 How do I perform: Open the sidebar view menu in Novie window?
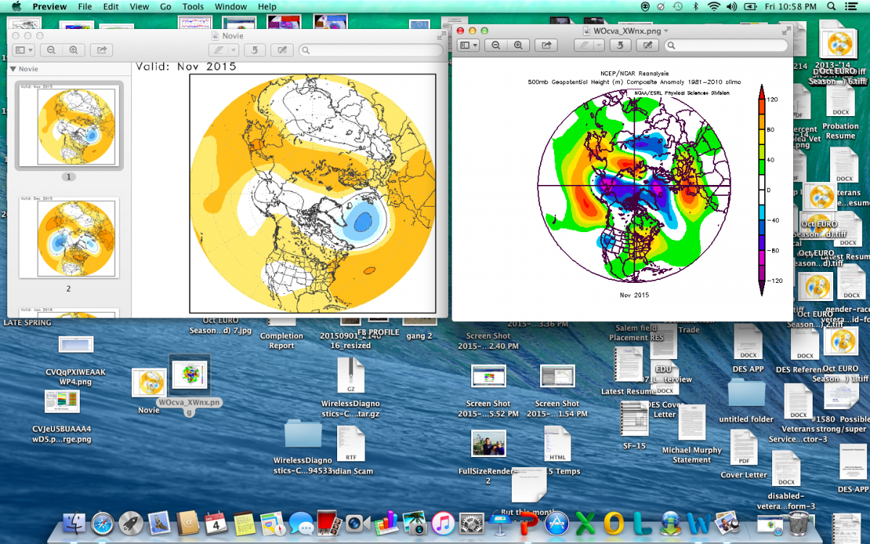pos(24,50)
